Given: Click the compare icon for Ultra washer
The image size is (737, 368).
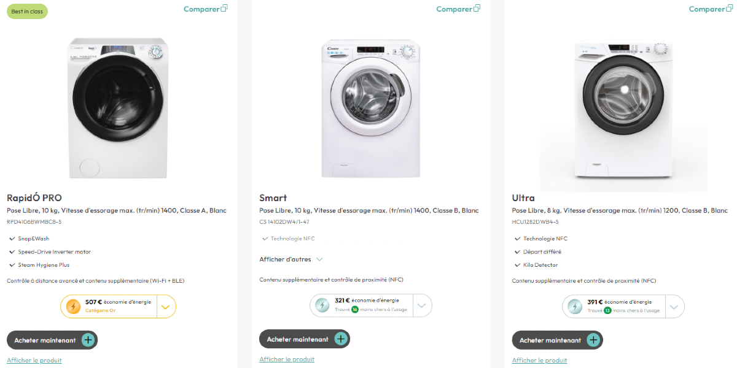Looking at the screenshot, I should click(730, 9).
